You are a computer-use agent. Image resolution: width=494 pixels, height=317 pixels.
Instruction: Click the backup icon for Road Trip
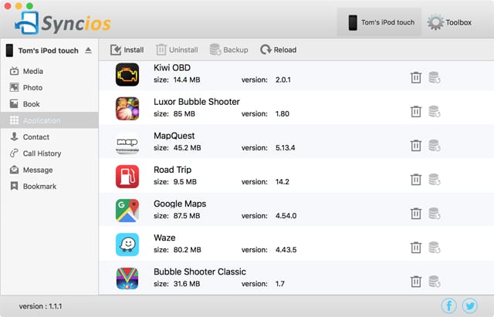434,179
